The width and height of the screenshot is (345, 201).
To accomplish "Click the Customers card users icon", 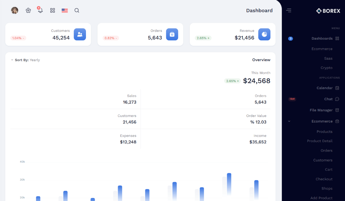I will tap(80, 34).
